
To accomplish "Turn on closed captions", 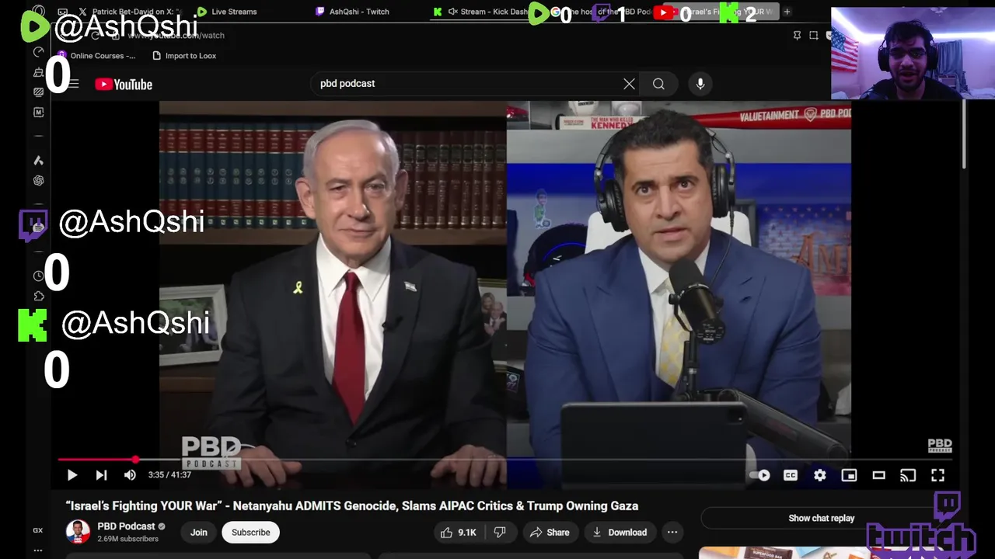I will [x=791, y=475].
